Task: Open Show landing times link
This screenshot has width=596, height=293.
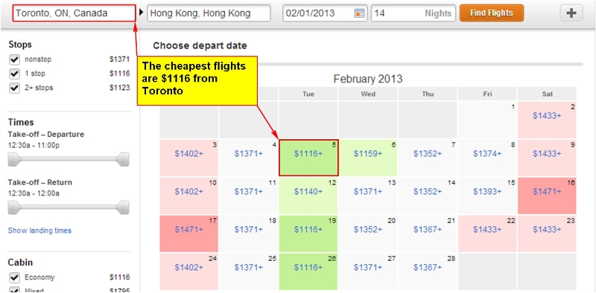Action: 39,231
